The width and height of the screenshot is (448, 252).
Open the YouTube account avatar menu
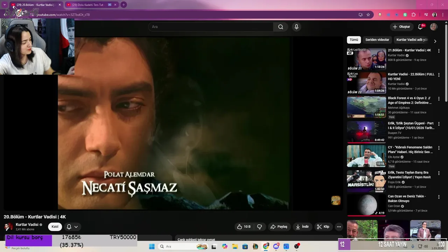tap(434, 27)
